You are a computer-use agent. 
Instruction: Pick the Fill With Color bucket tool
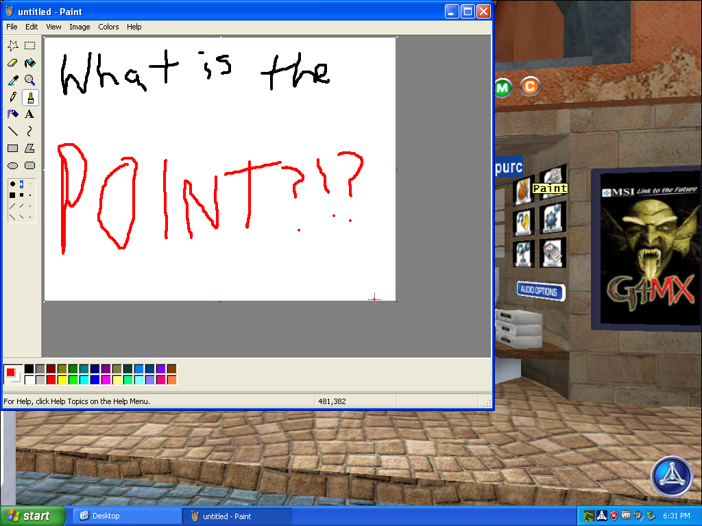tap(30, 63)
